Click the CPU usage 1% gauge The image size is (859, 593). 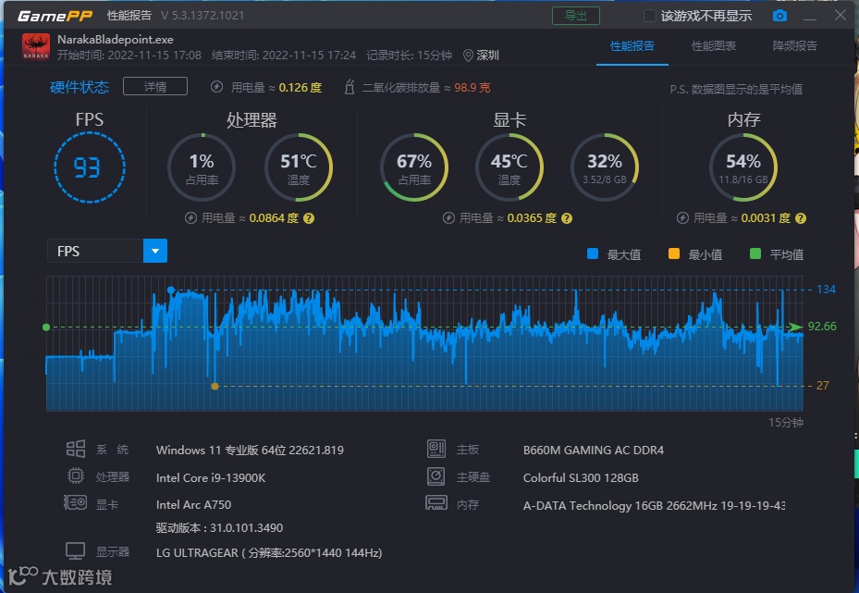click(x=202, y=167)
